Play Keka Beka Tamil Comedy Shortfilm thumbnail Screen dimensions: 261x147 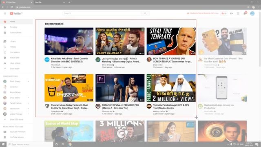(69, 41)
